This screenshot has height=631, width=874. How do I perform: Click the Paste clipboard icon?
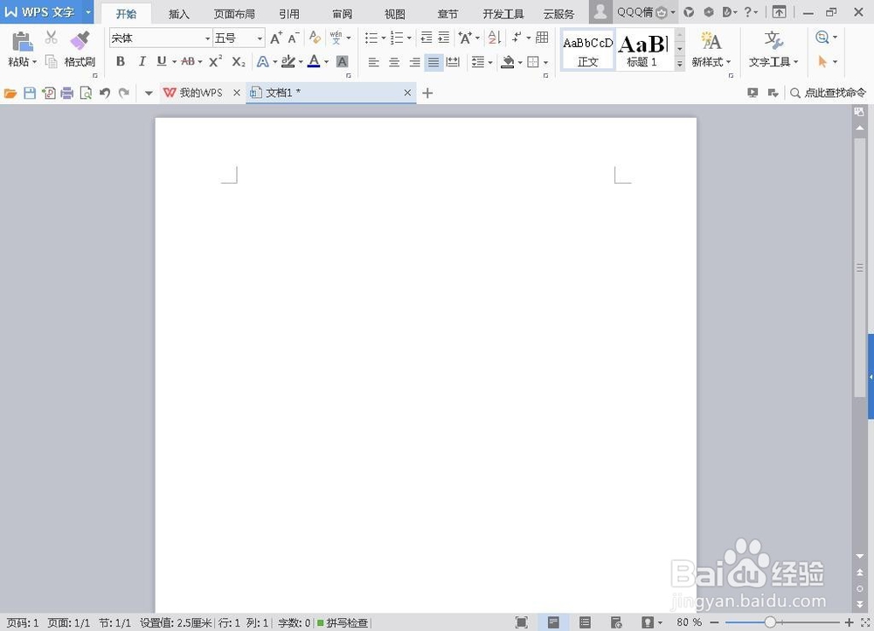click(21, 42)
